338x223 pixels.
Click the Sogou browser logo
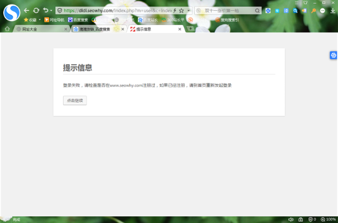(x=11, y=12)
